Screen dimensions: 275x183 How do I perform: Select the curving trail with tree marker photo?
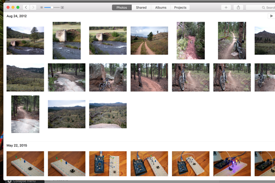(x=149, y=78)
